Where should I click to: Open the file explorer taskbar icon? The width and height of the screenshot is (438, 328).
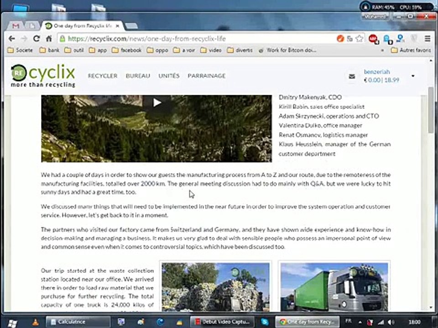[x=179, y=322]
